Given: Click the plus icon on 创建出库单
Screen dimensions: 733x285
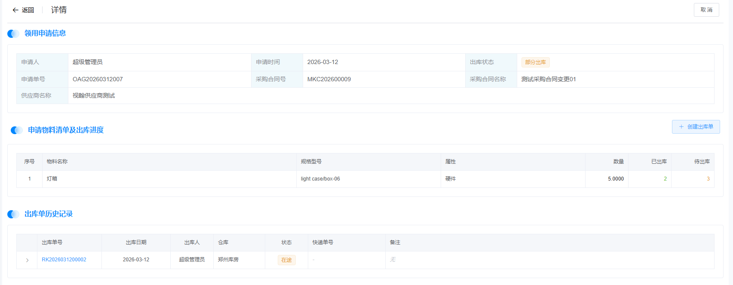Looking at the screenshot, I should (x=681, y=127).
